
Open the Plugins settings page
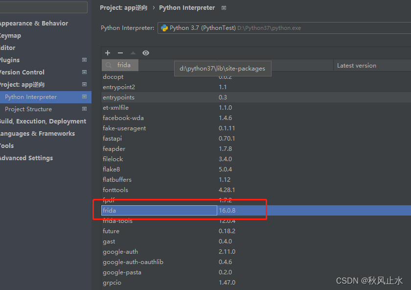(10, 60)
